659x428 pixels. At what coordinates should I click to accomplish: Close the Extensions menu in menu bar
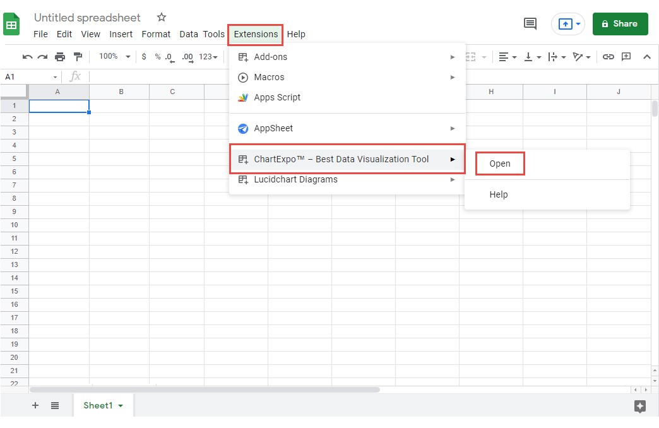pyautogui.click(x=256, y=34)
